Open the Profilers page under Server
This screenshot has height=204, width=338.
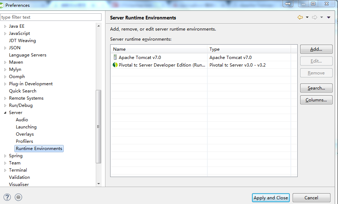click(24, 141)
